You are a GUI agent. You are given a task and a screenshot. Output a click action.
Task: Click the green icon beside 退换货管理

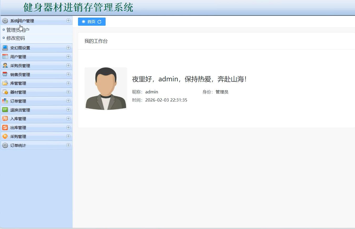pos(5,110)
